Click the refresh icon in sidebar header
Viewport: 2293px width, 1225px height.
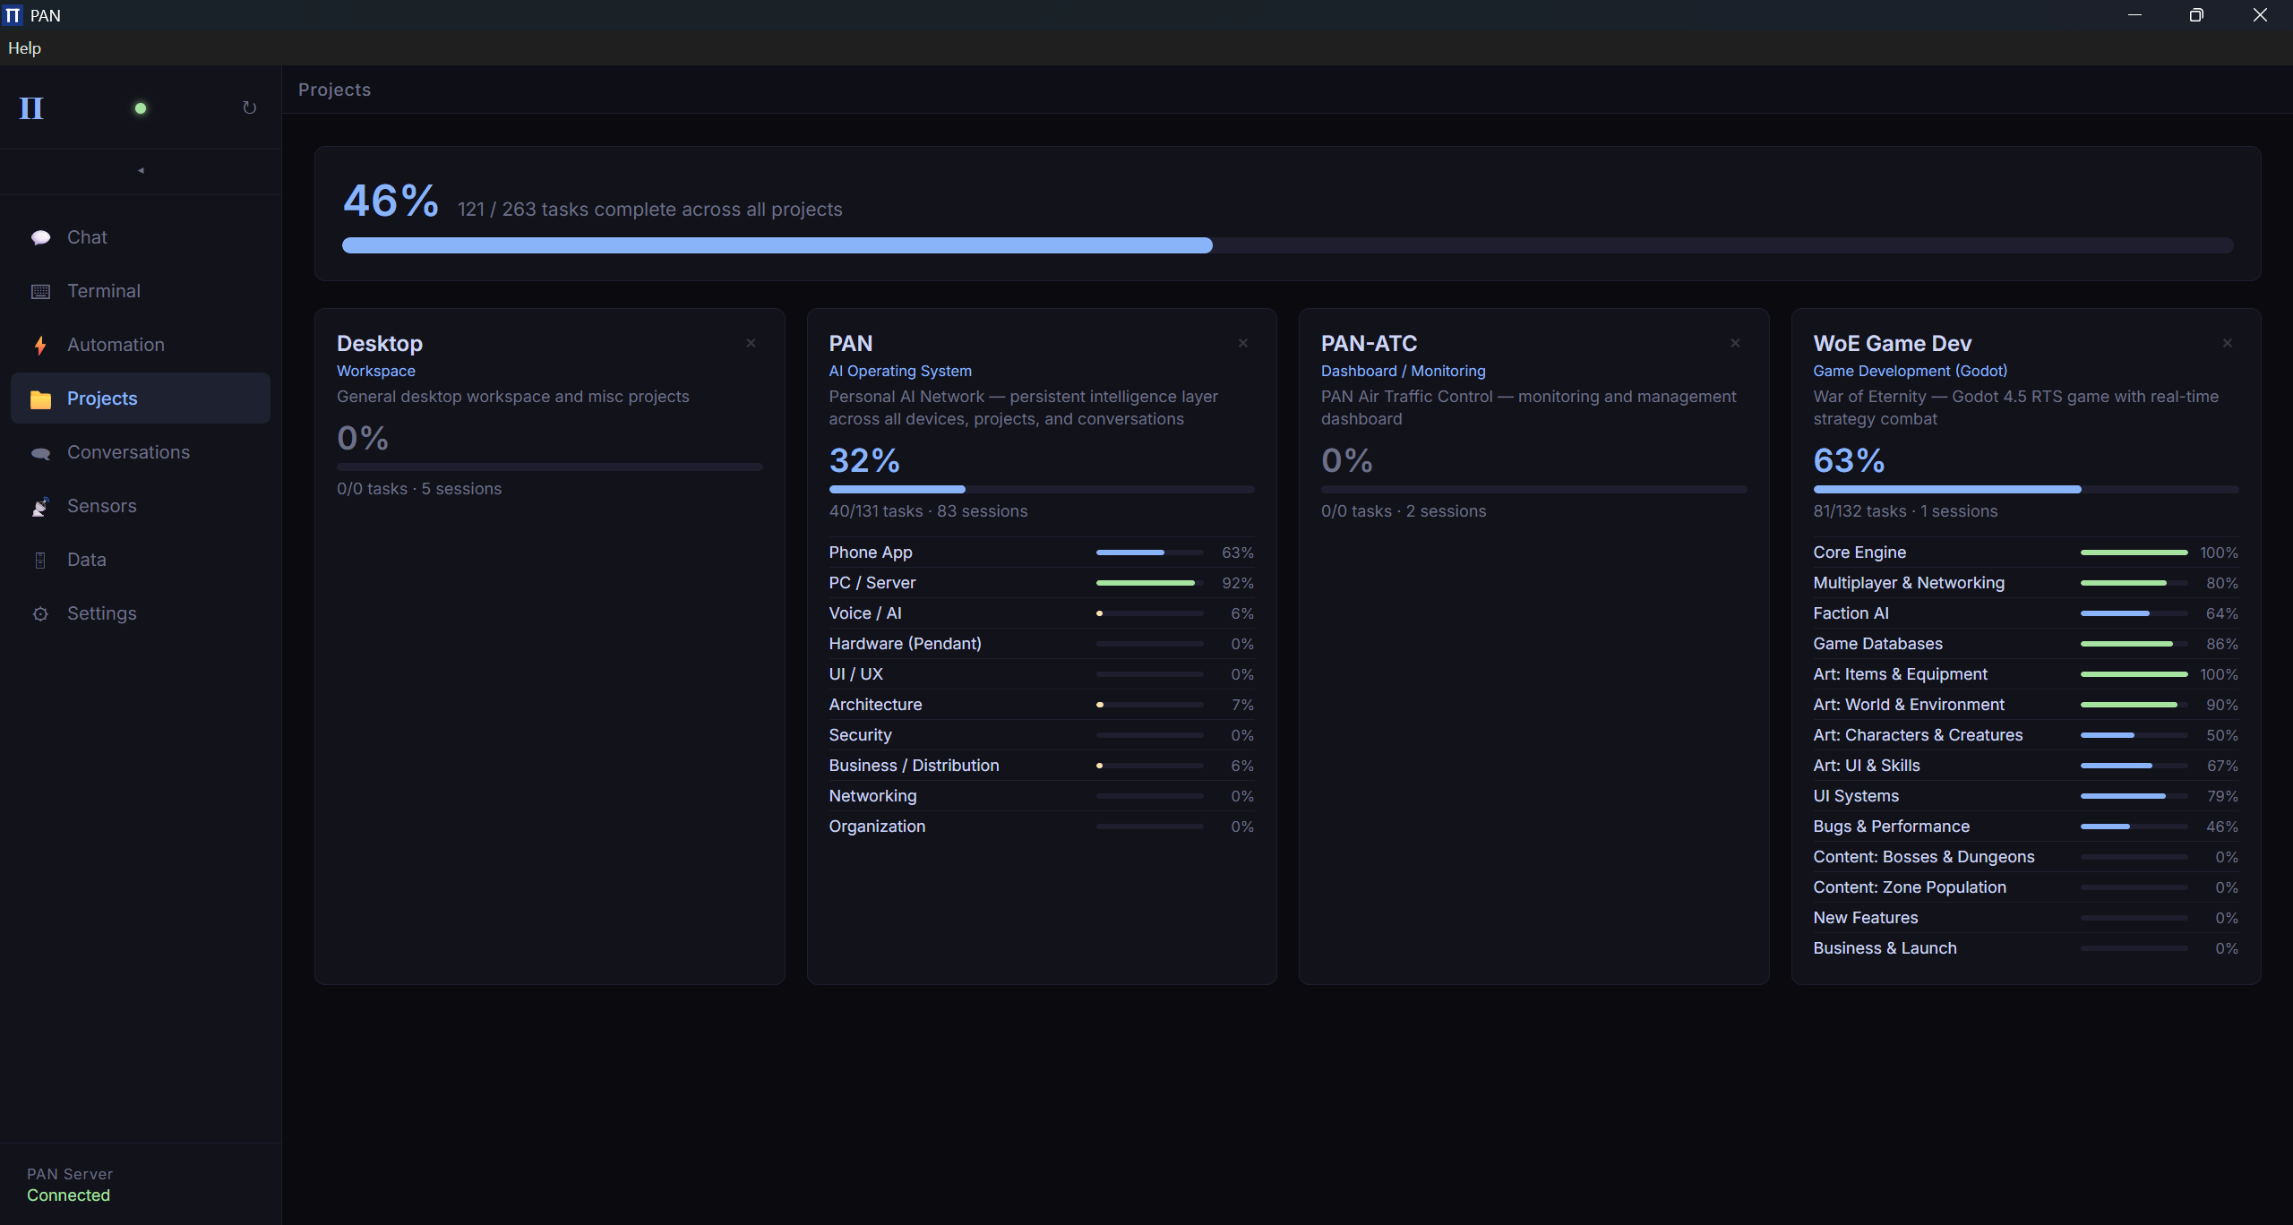coord(250,108)
